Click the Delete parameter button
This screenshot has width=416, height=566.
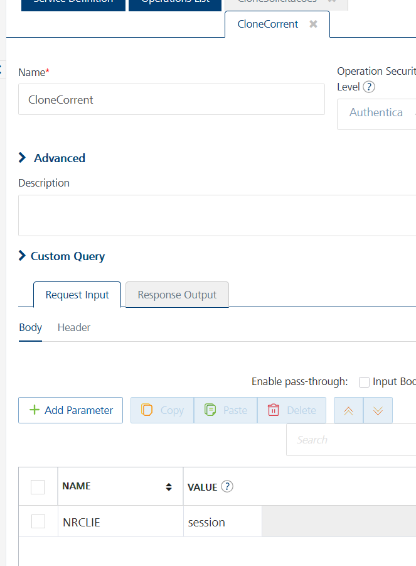(292, 410)
